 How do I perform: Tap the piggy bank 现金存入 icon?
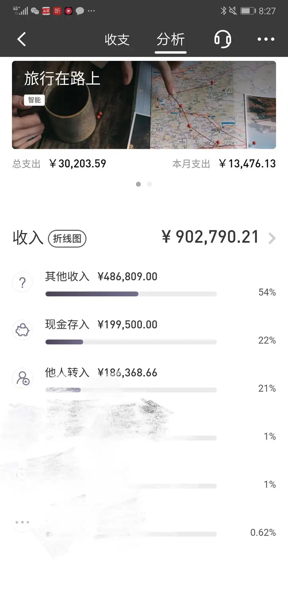pos(22,331)
